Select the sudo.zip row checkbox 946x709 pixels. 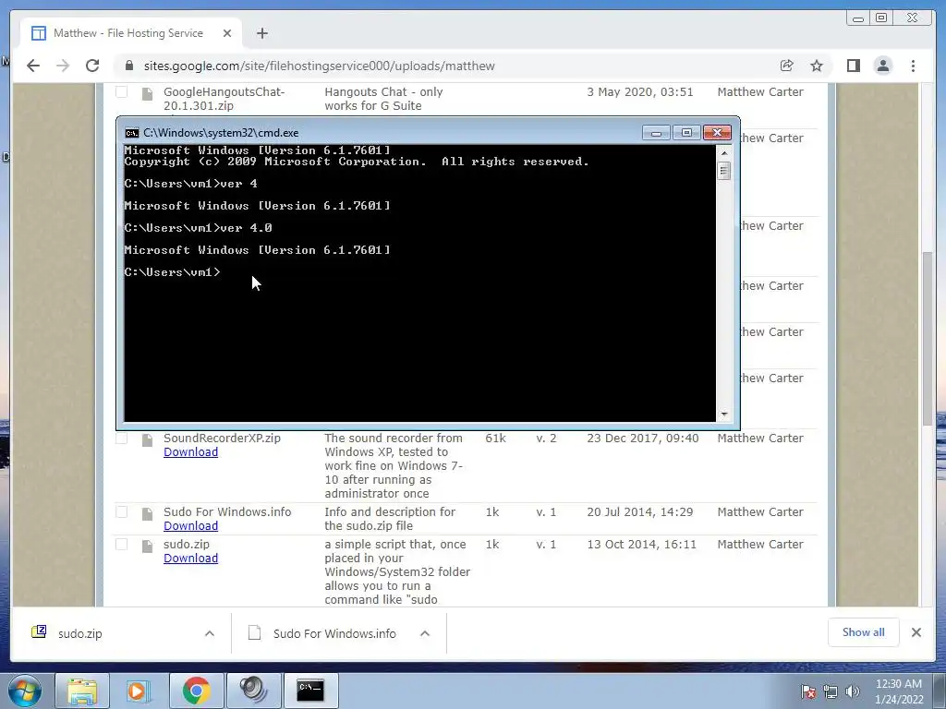click(121, 544)
